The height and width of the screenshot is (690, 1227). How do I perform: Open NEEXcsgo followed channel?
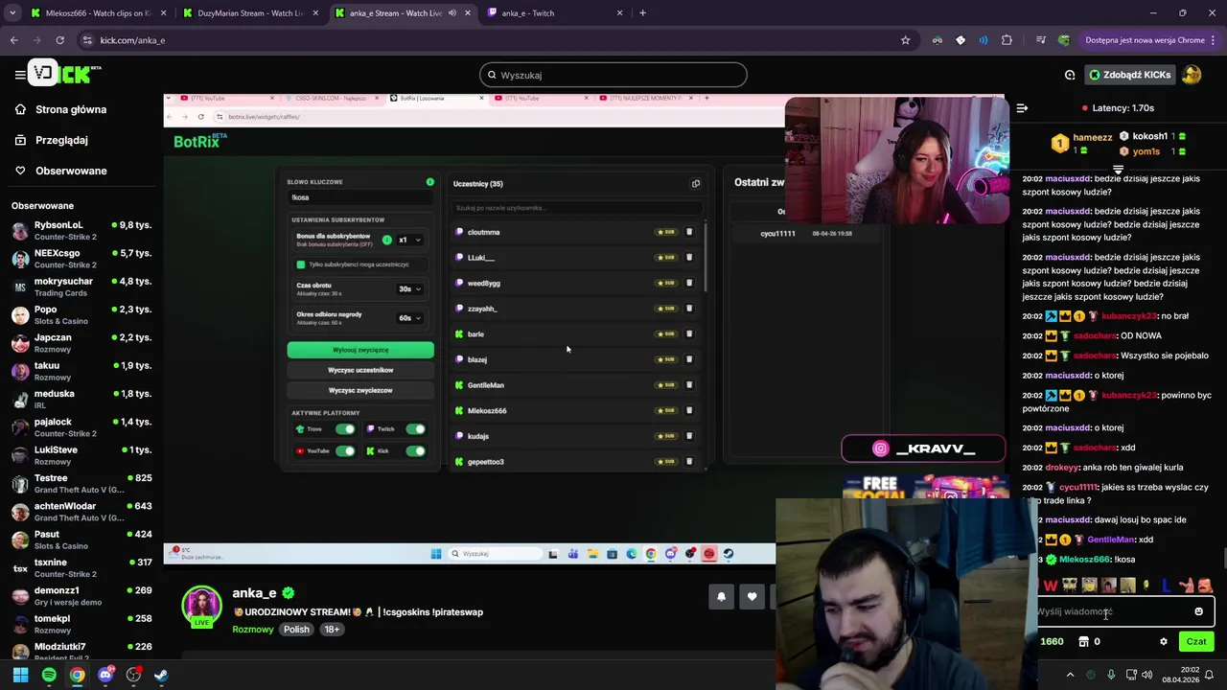click(81, 258)
